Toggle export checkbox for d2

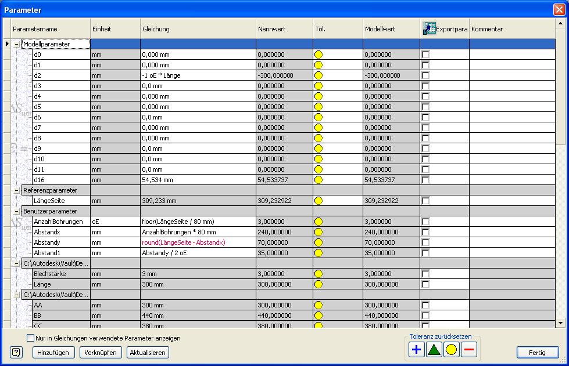point(425,75)
